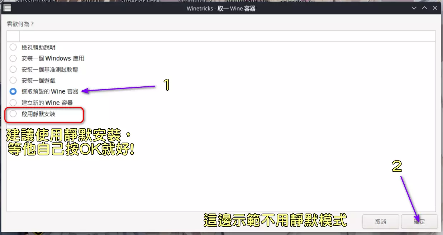Click the list's wide second column header
The width and height of the screenshot is (443, 235).
[x=227, y=36]
